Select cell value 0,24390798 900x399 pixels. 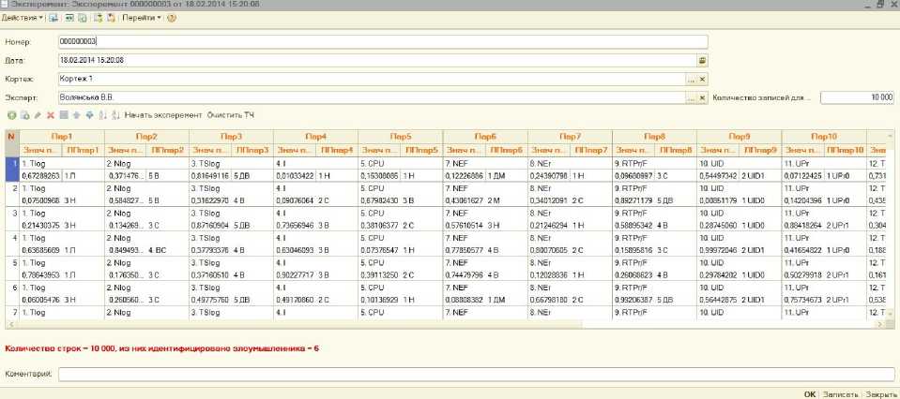549,176
